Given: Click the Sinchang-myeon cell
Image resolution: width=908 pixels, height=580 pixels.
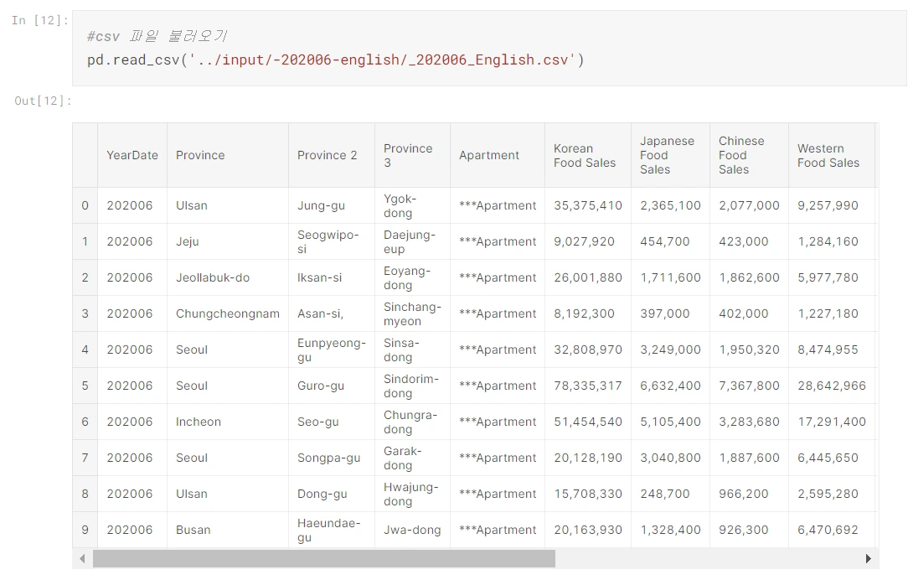Looking at the screenshot, I should tap(412, 313).
